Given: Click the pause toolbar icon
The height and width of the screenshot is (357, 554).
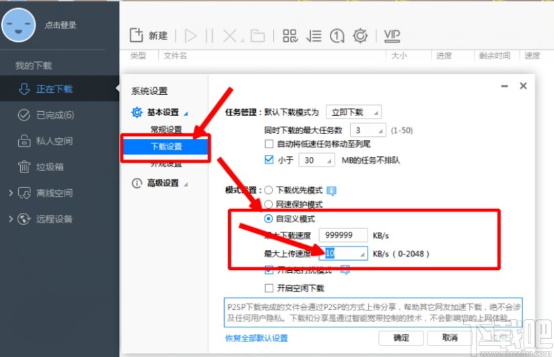Looking at the screenshot, I should point(209,36).
